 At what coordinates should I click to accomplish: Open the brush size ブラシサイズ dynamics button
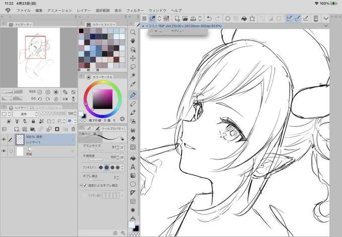[122, 147]
